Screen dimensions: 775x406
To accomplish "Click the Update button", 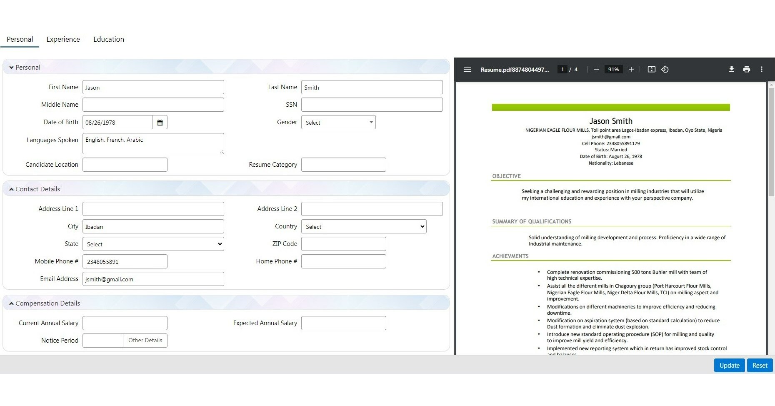I will pos(729,365).
